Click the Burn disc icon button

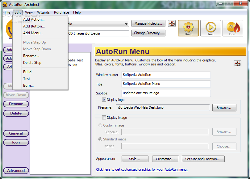pyautogui.click(x=233, y=28)
